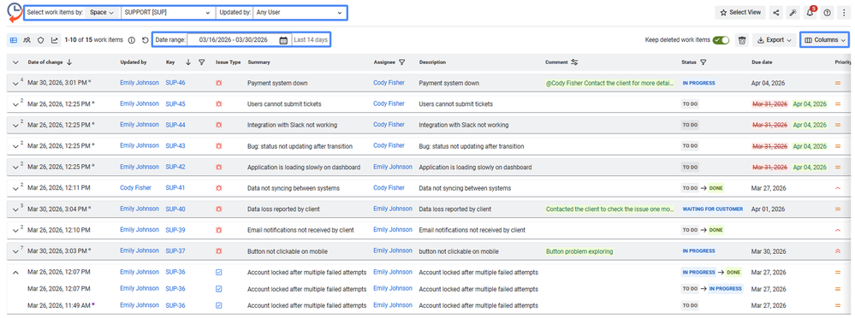Click the Comment column settings icon
Screen dimensions: 855x318
click(574, 62)
